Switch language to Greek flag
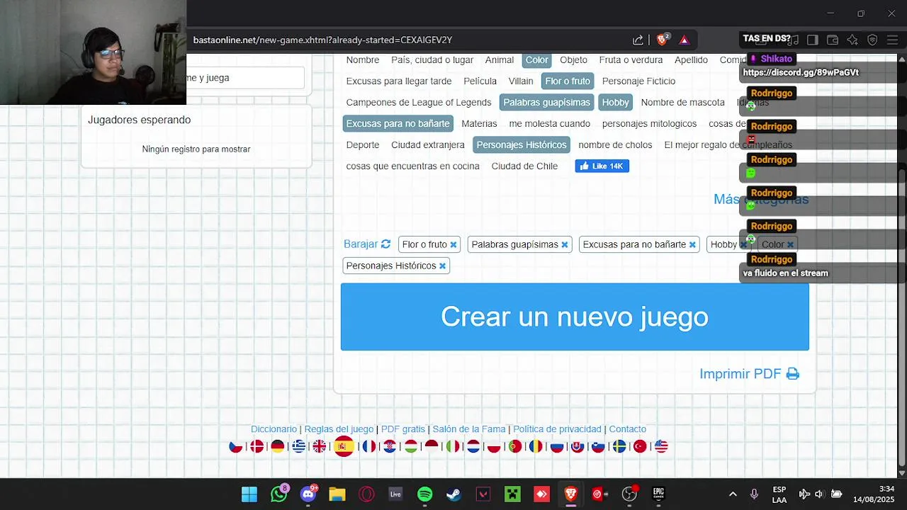This screenshot has width=907, height=510. [x=299, y=446]
